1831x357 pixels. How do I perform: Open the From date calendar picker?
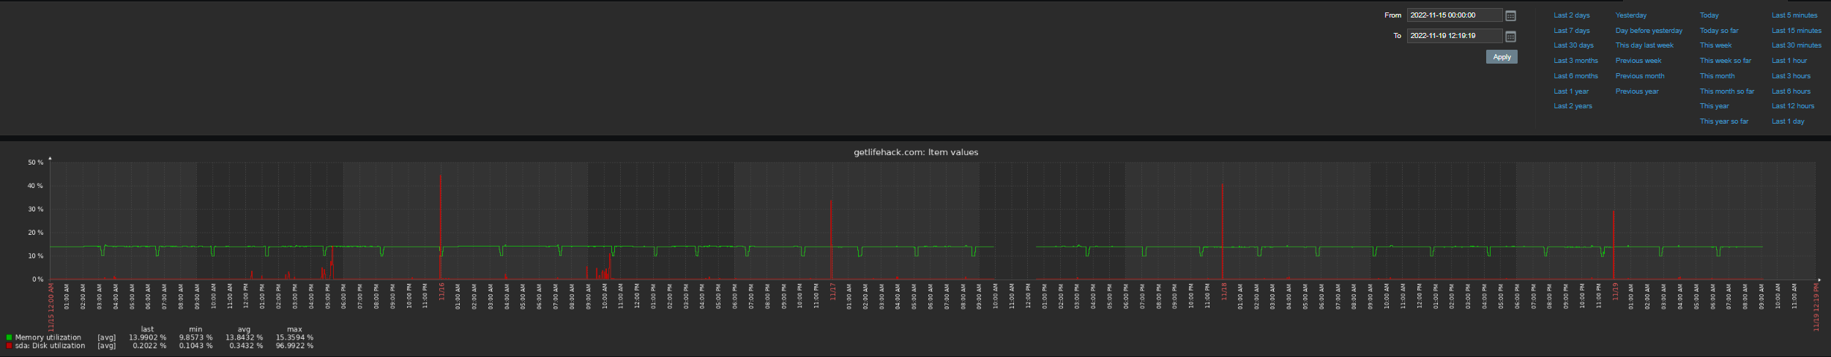pyautogui.click(x=1510, y=15)
